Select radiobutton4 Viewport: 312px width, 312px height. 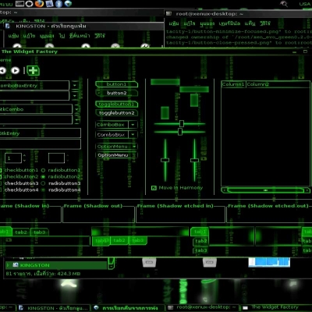click(43, 190)
